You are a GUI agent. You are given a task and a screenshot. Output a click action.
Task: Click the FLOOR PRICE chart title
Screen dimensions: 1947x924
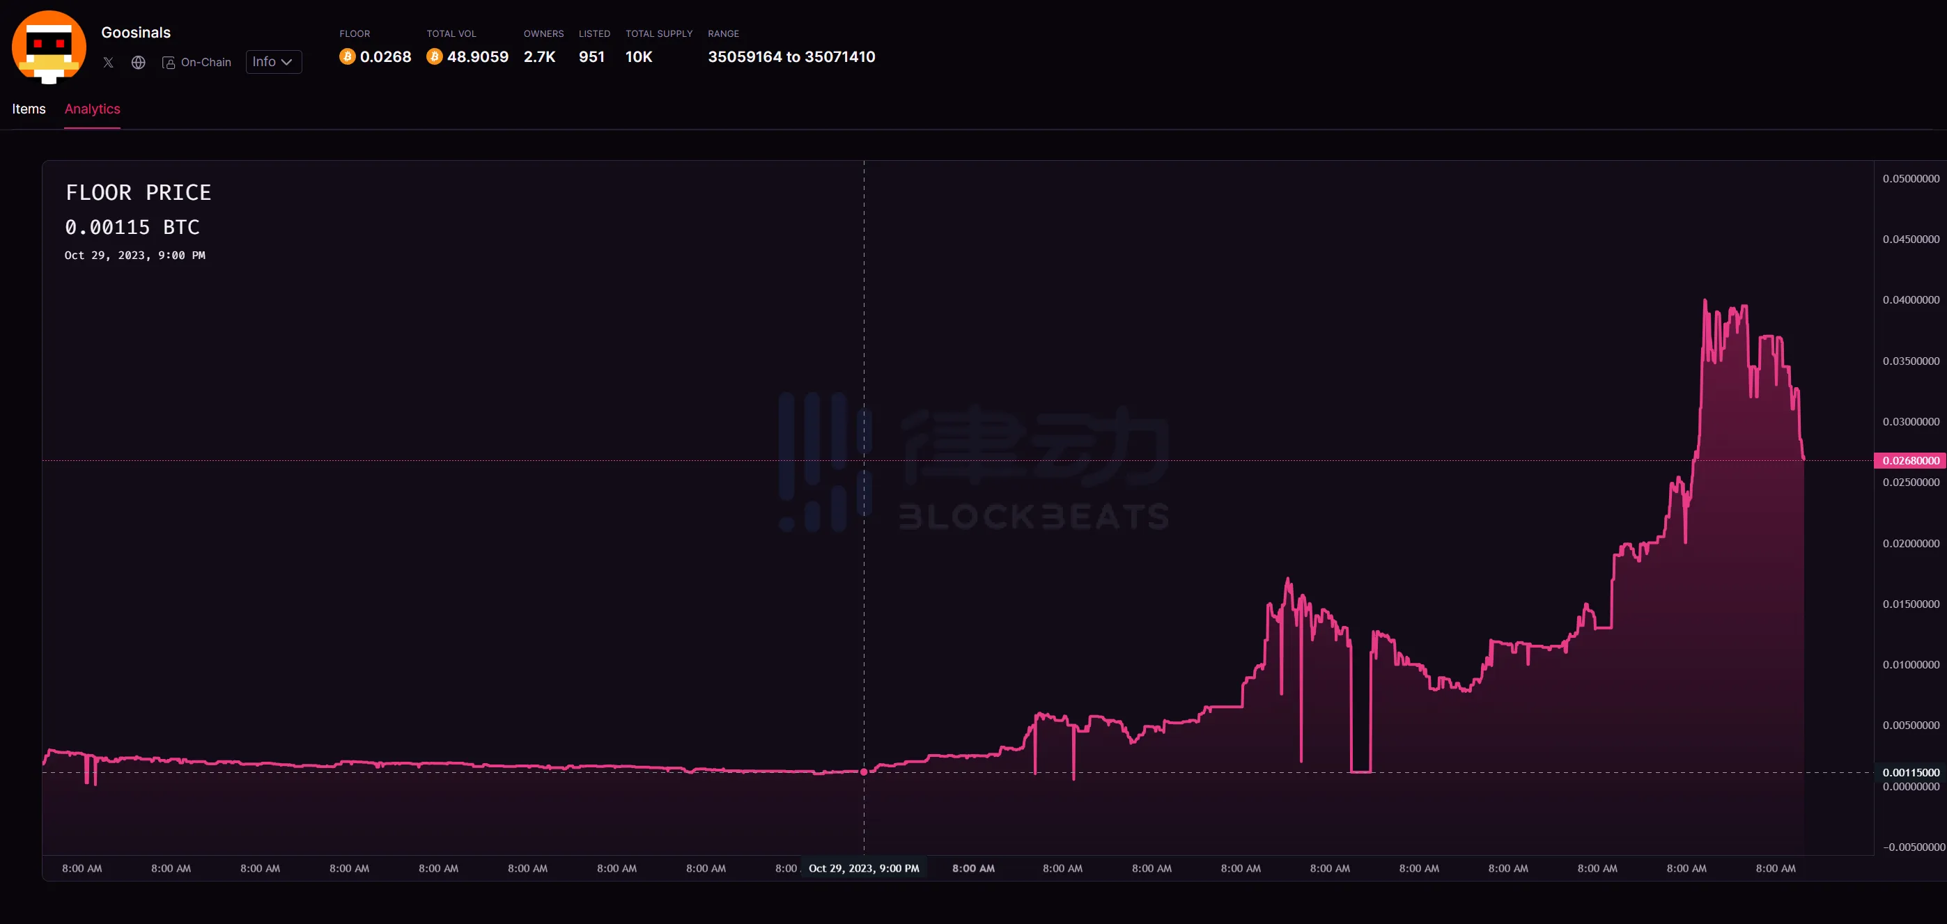[x=139, y=193]
